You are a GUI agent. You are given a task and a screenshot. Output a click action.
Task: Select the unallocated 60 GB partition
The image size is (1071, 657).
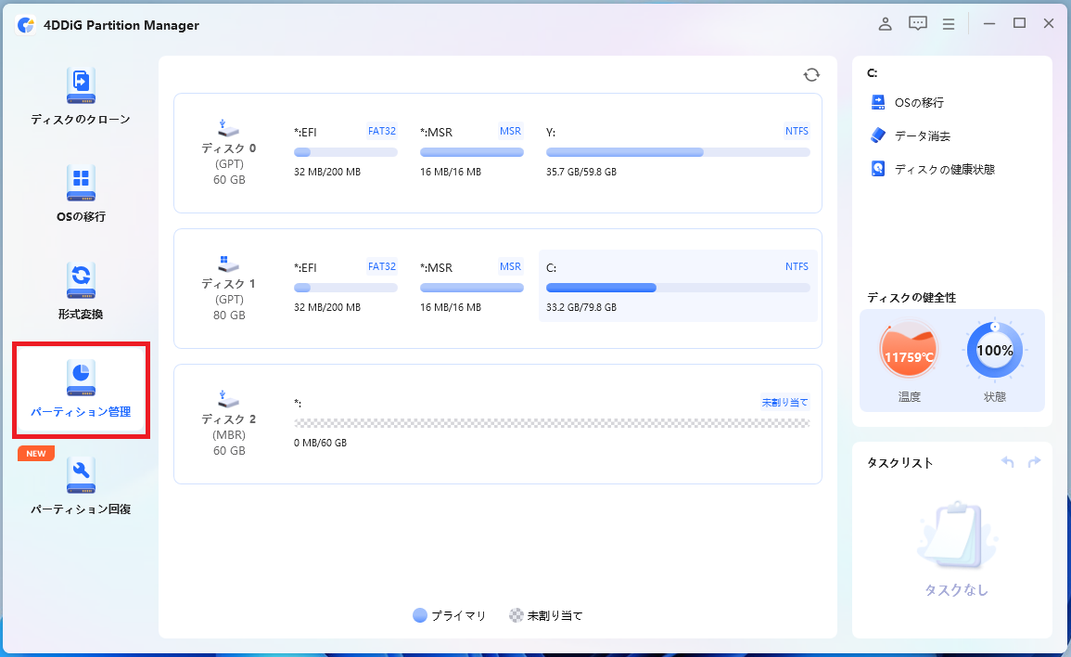tap(552, 422)
